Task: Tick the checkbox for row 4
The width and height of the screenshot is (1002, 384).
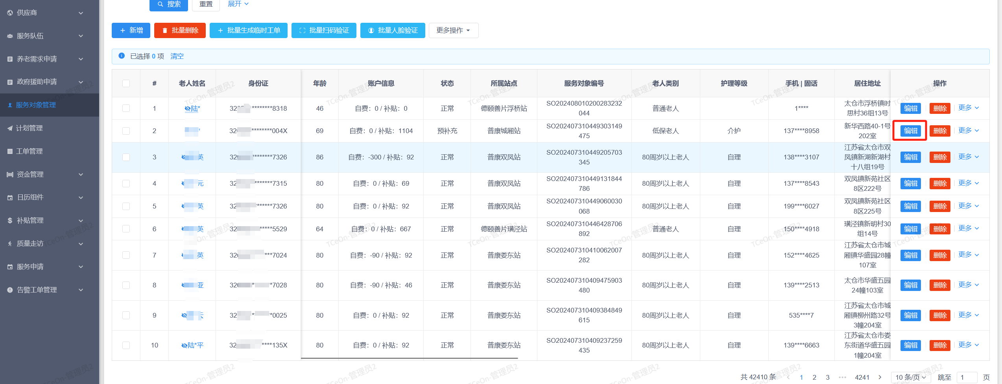Action: pos(126,183)
